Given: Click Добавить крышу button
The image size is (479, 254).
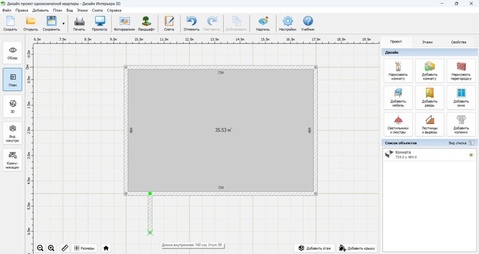Looking at the screenshot, I should 356,248.
